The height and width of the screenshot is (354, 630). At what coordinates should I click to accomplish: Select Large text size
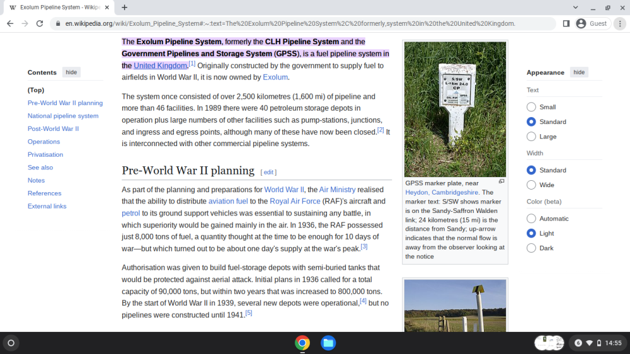tap(531, 137)
